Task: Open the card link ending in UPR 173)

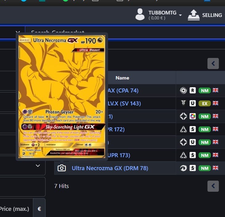Action: (x=119, y=155)
